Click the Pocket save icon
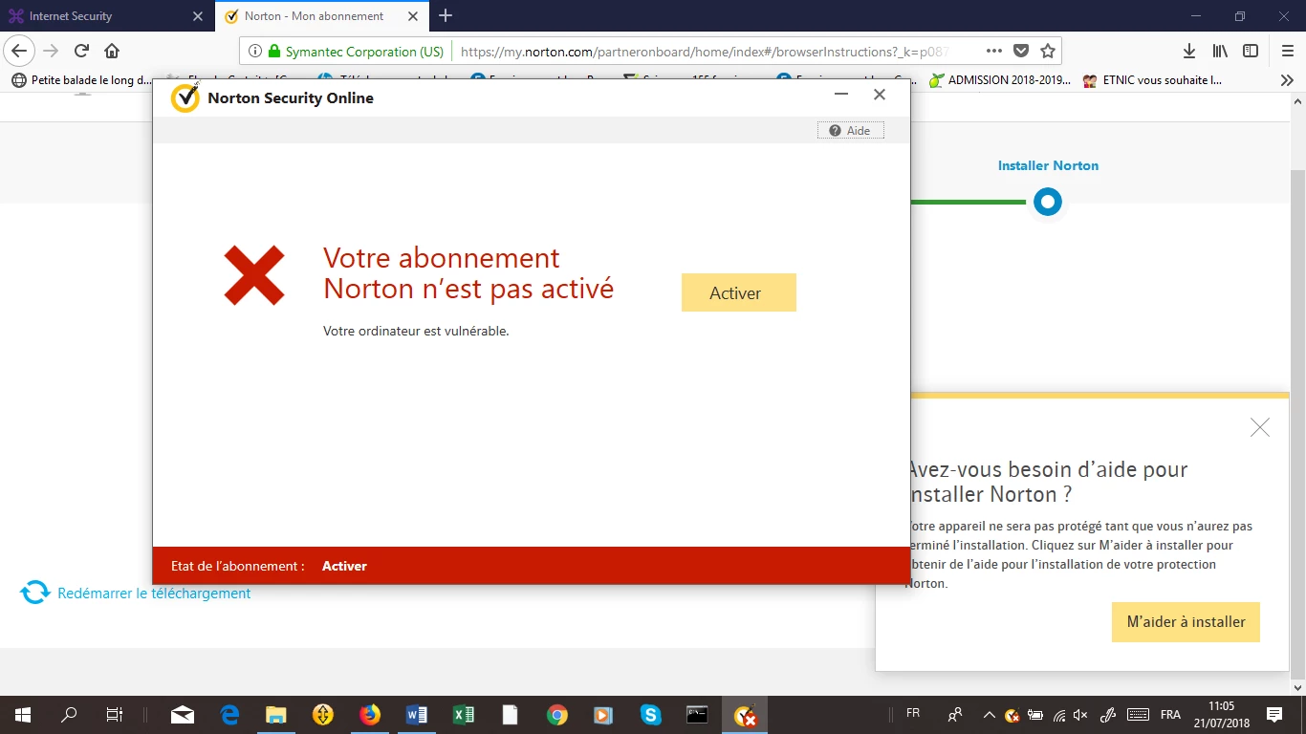This screenshot has height=734, width=1306. point(1021,52)
